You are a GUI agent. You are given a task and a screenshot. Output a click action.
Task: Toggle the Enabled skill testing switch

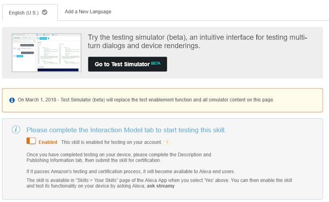31,141
